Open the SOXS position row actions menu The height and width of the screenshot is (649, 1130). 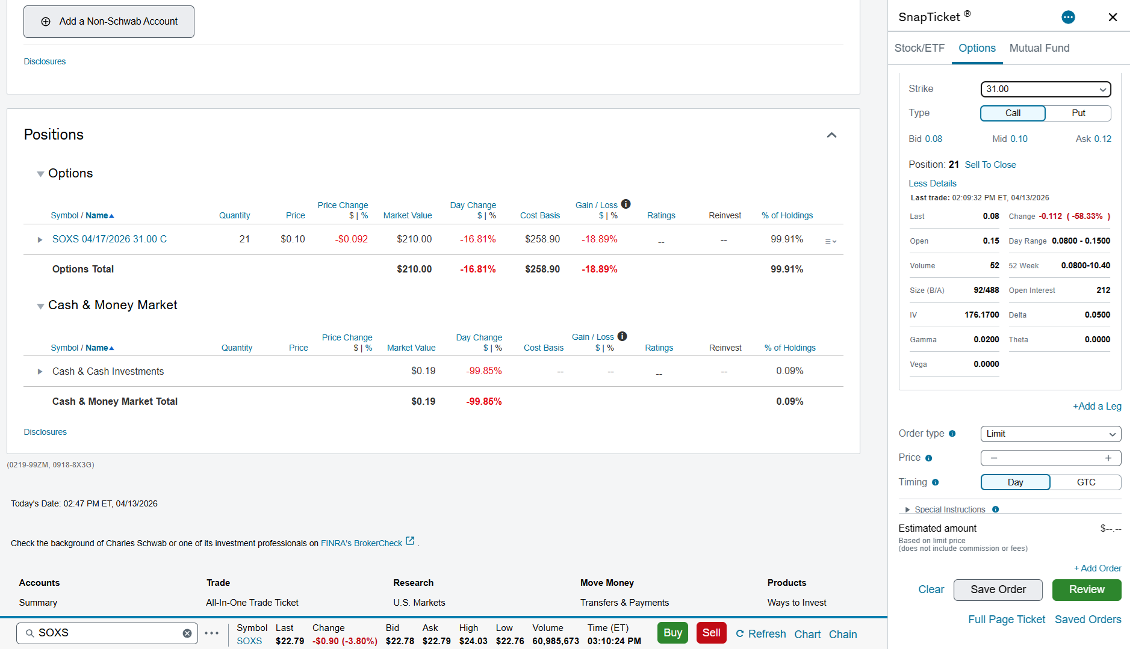pyautogui.click(x=831, y=241)
